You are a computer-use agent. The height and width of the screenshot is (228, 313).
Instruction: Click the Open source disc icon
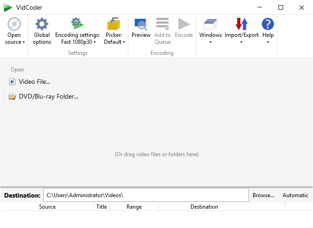tap(14, 24)
